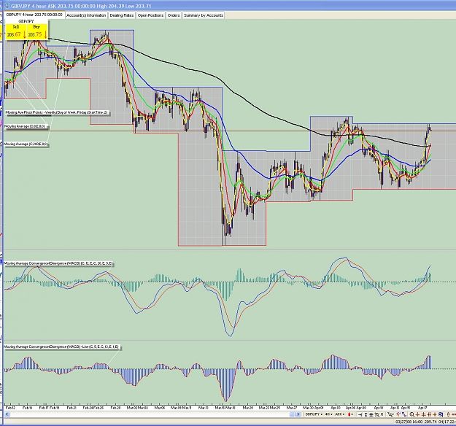Click the period separator icon beside the 0 field
The width and height of the screenshot is (456, 426).
click(377, 414)
